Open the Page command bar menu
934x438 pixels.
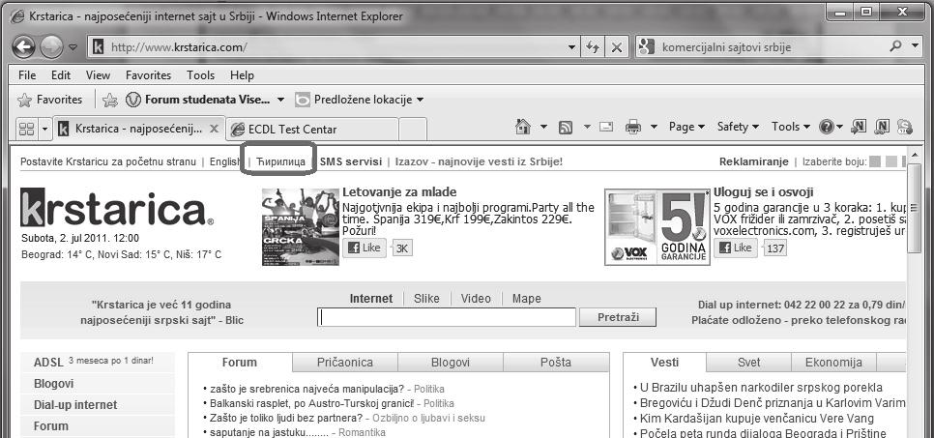pos(686,127)
